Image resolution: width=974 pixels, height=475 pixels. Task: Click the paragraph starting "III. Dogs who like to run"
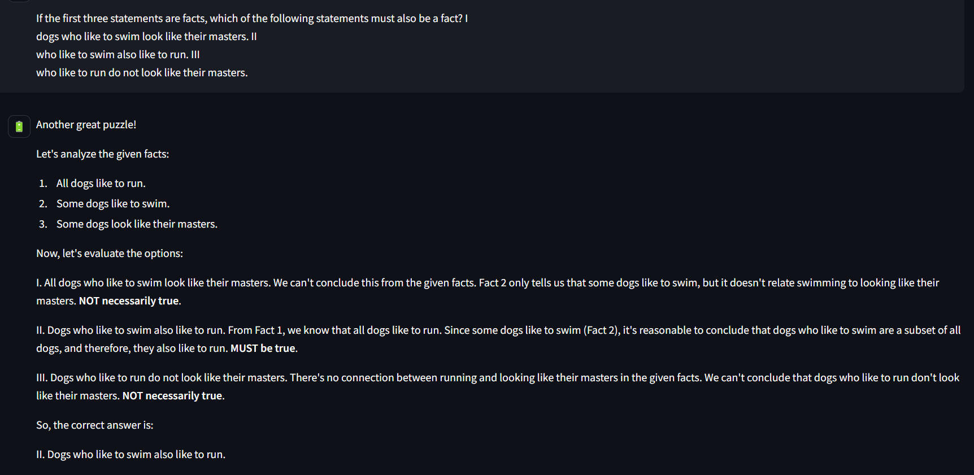498,386
